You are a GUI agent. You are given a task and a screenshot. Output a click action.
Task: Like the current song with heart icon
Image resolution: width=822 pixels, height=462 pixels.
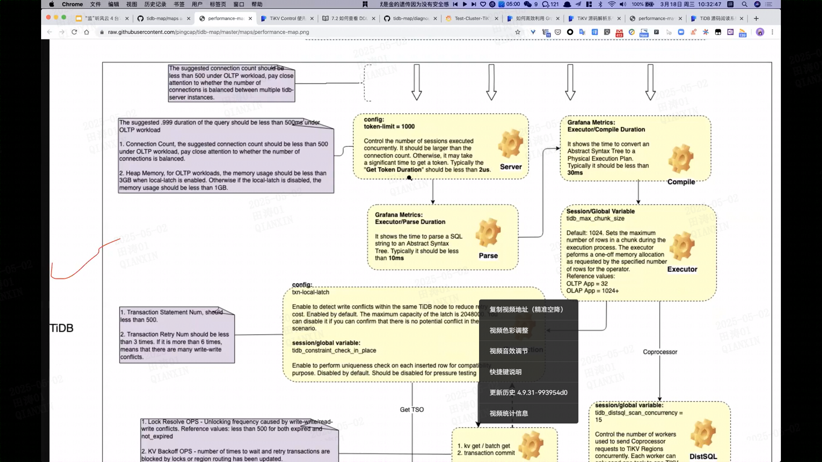(x=483, y=4)
